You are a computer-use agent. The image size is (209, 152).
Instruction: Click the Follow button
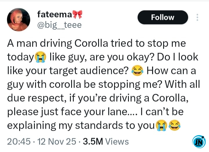tap(163, 17)
